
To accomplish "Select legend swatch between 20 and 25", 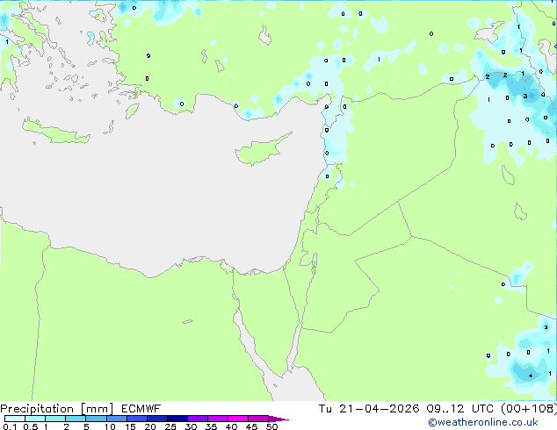I will 156,419.
